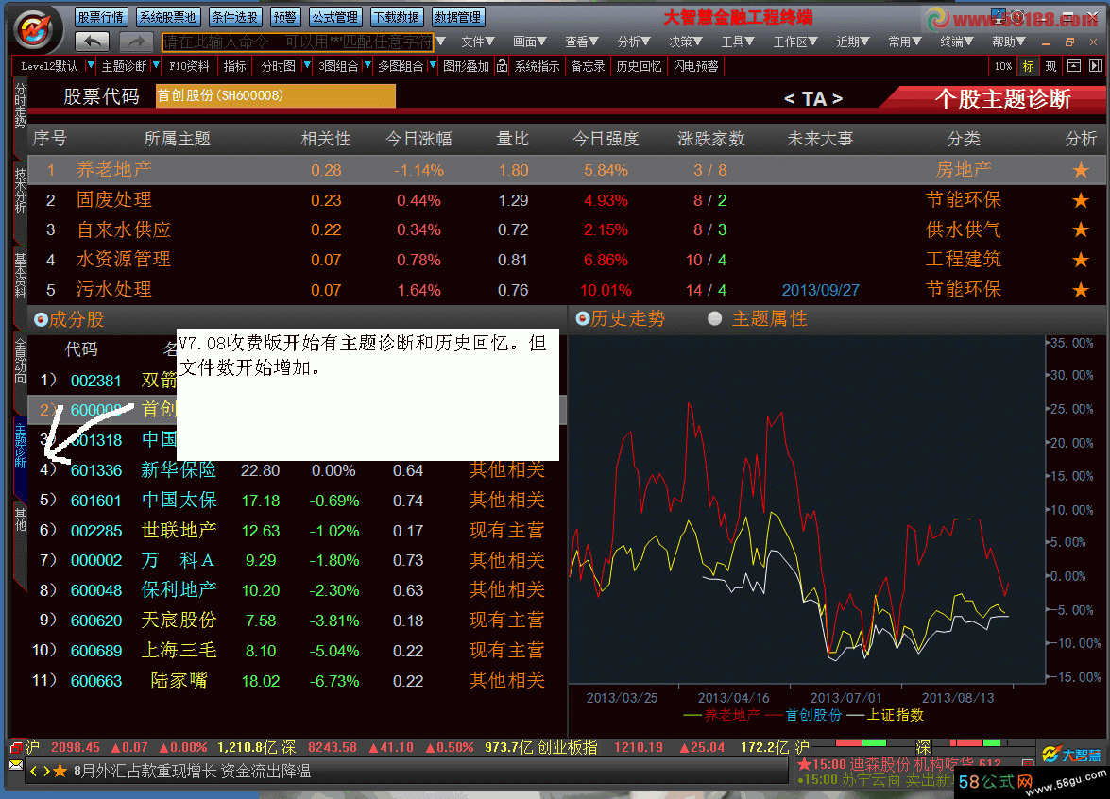Open the dropdown arrow next to 3图组合

point(367,65)
